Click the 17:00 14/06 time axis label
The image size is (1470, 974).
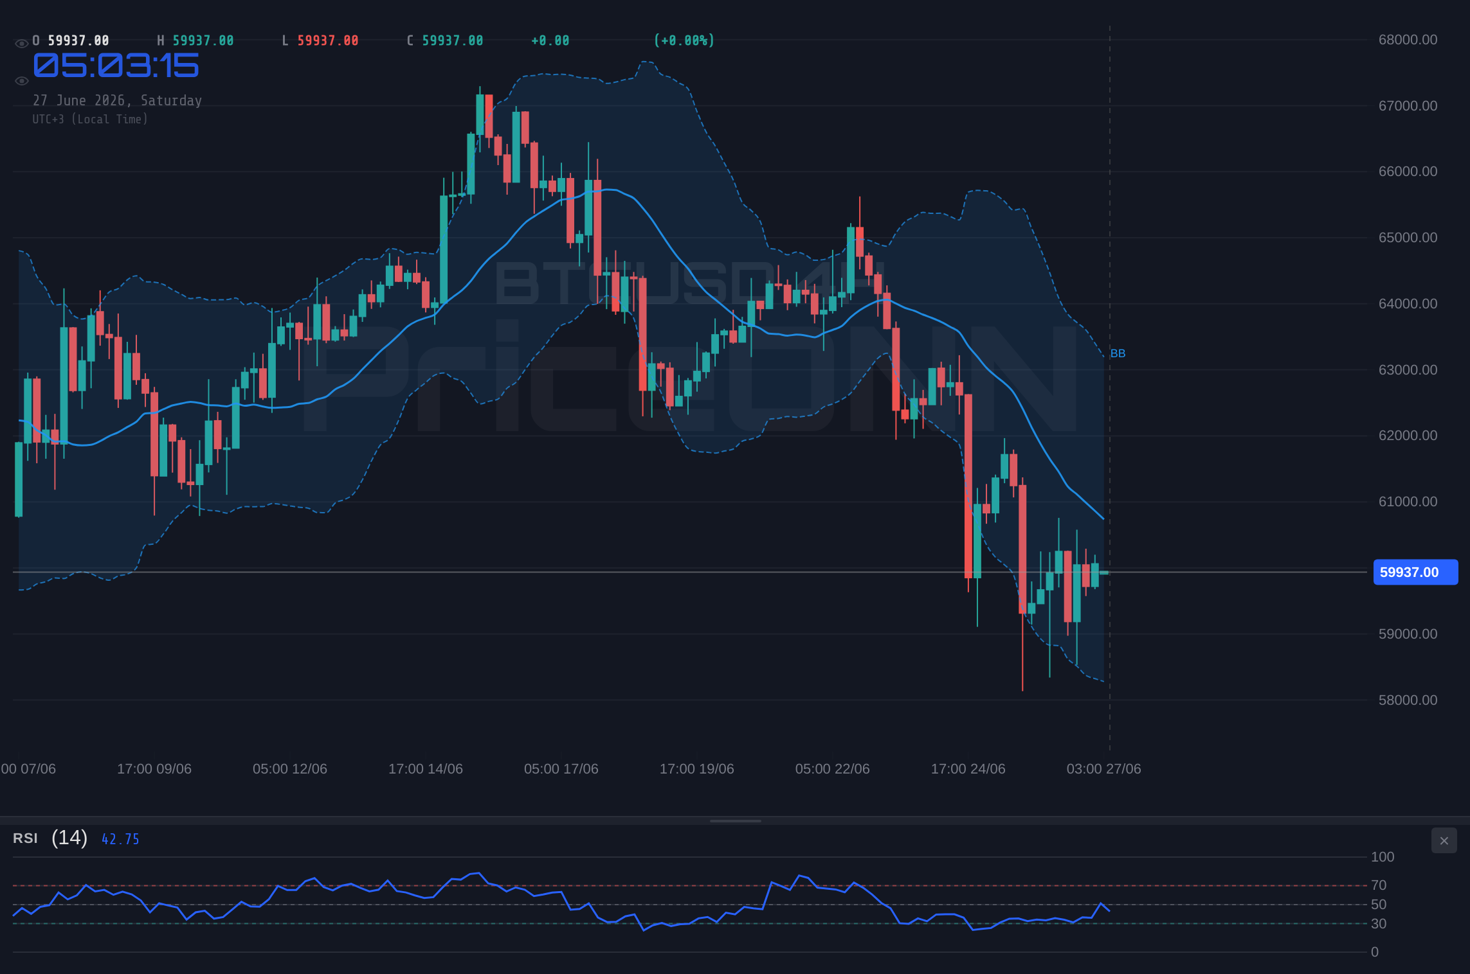click(x=426, y=769)
